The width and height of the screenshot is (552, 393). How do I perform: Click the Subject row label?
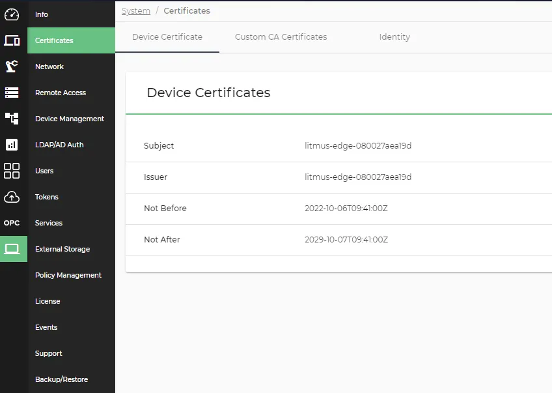(x=159, y=146)
